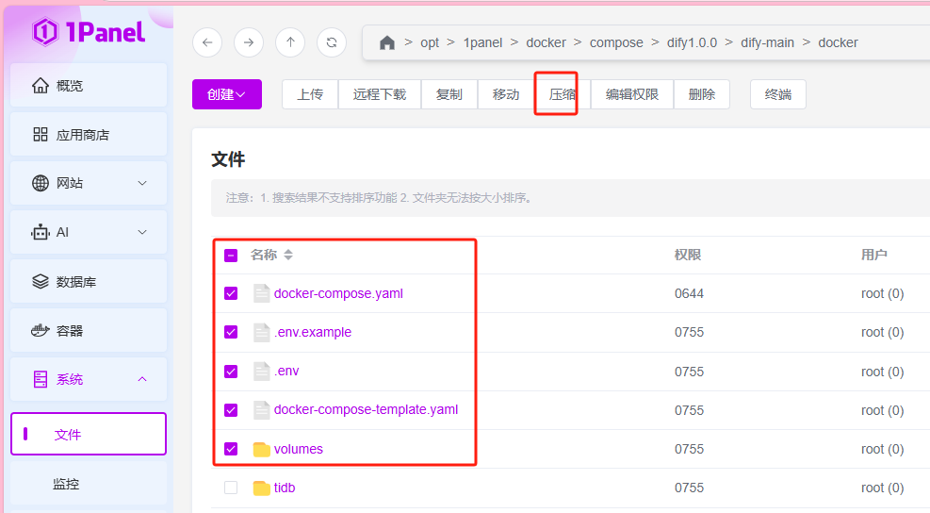
Task: Check the tidb folder checkbox
Action: (x=231, y=488)
